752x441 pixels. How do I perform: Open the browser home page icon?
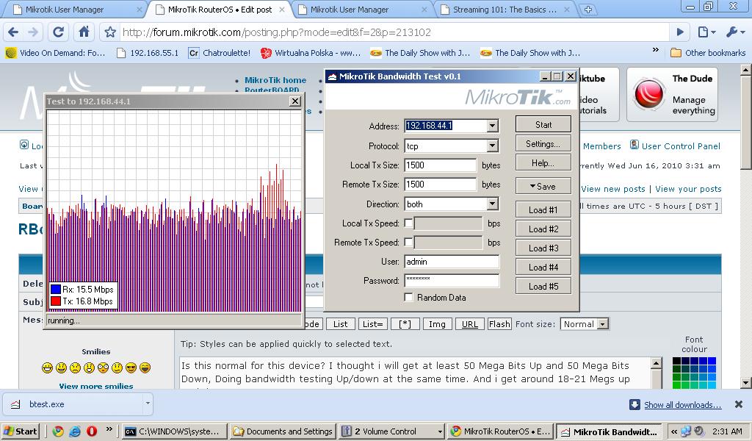point(84,32)
